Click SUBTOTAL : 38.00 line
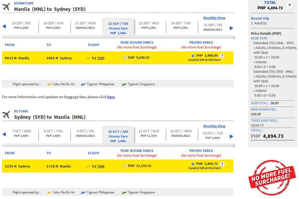Screen dimensions: 299x199 pyautogui.click(x=265, y=103)
